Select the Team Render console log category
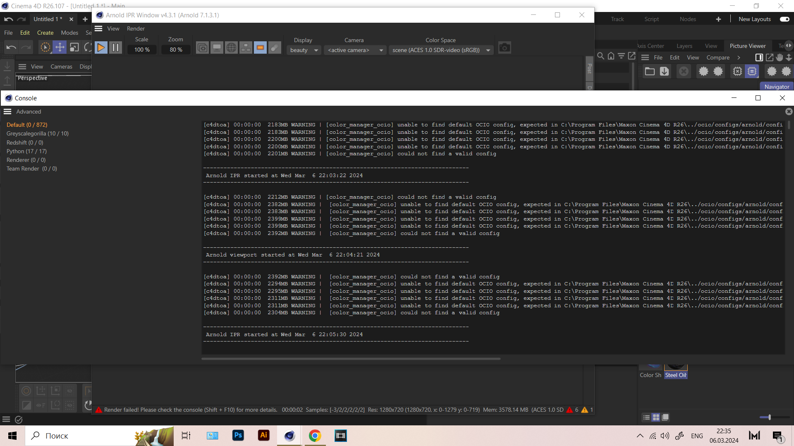 [x=32, y=168]
